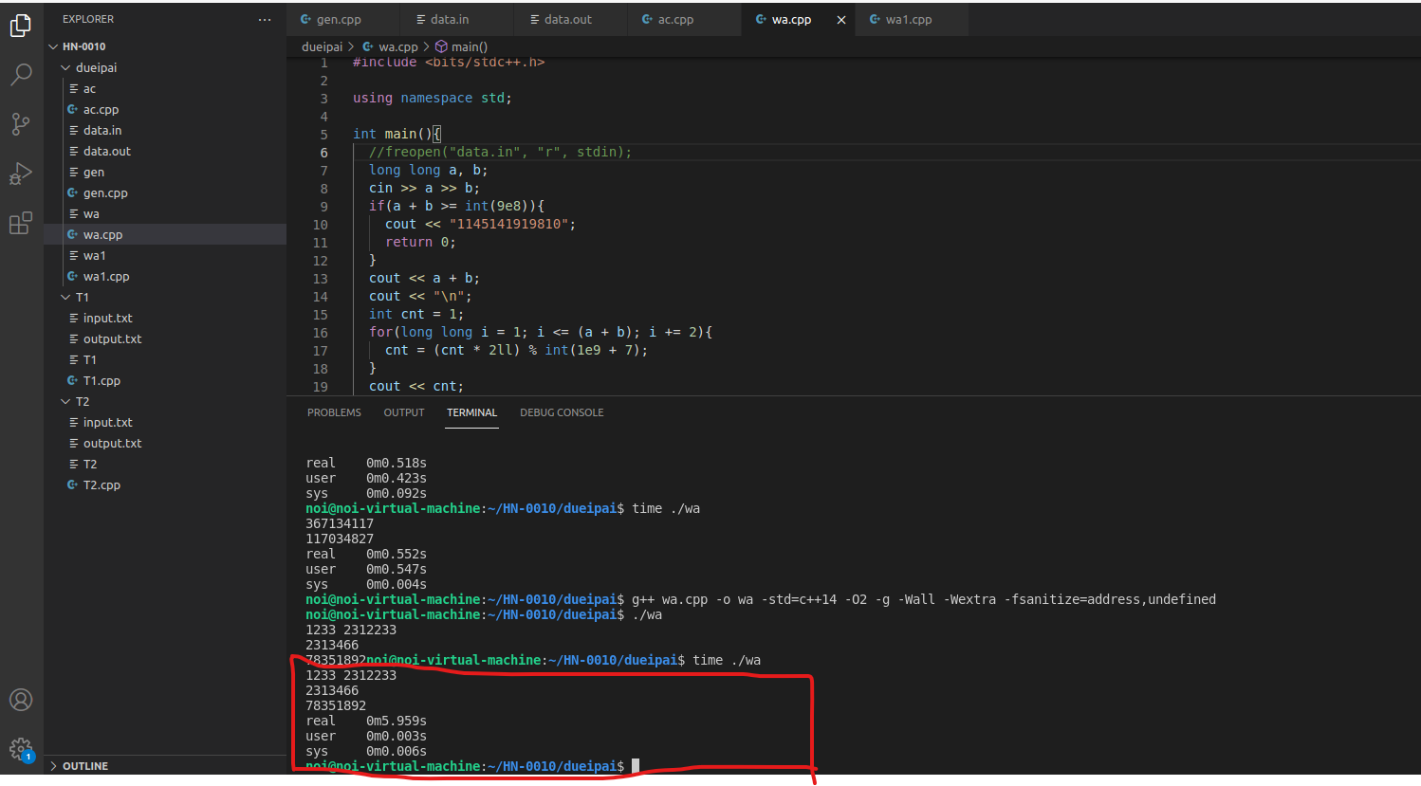The image size is (1421, 786).
Task: Click the g++ compile command line
Action: [x=924, y=599]
